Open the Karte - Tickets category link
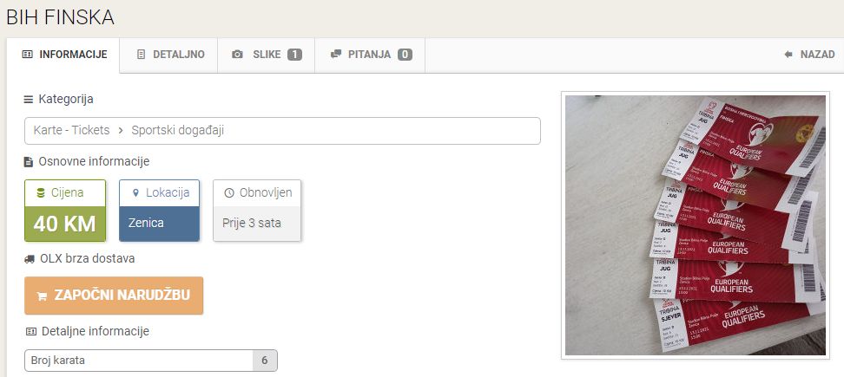This screenshot has width=844, height=377. click(71, 131)
